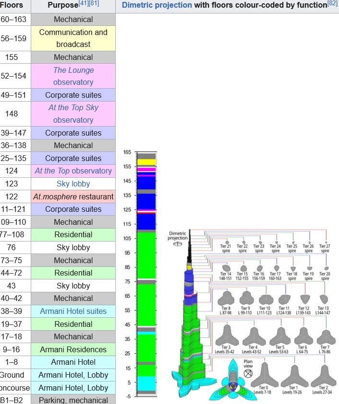Open the Dimetric projection link in the header

157,6
